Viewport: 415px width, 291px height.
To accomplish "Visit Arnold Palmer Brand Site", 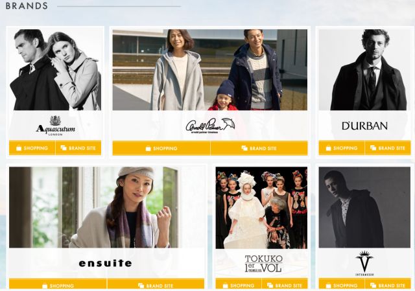I will [x=259, y=148].
